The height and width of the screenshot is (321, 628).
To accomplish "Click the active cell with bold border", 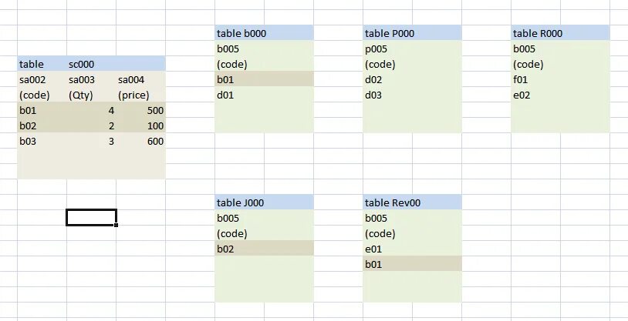I will [91, 218].
